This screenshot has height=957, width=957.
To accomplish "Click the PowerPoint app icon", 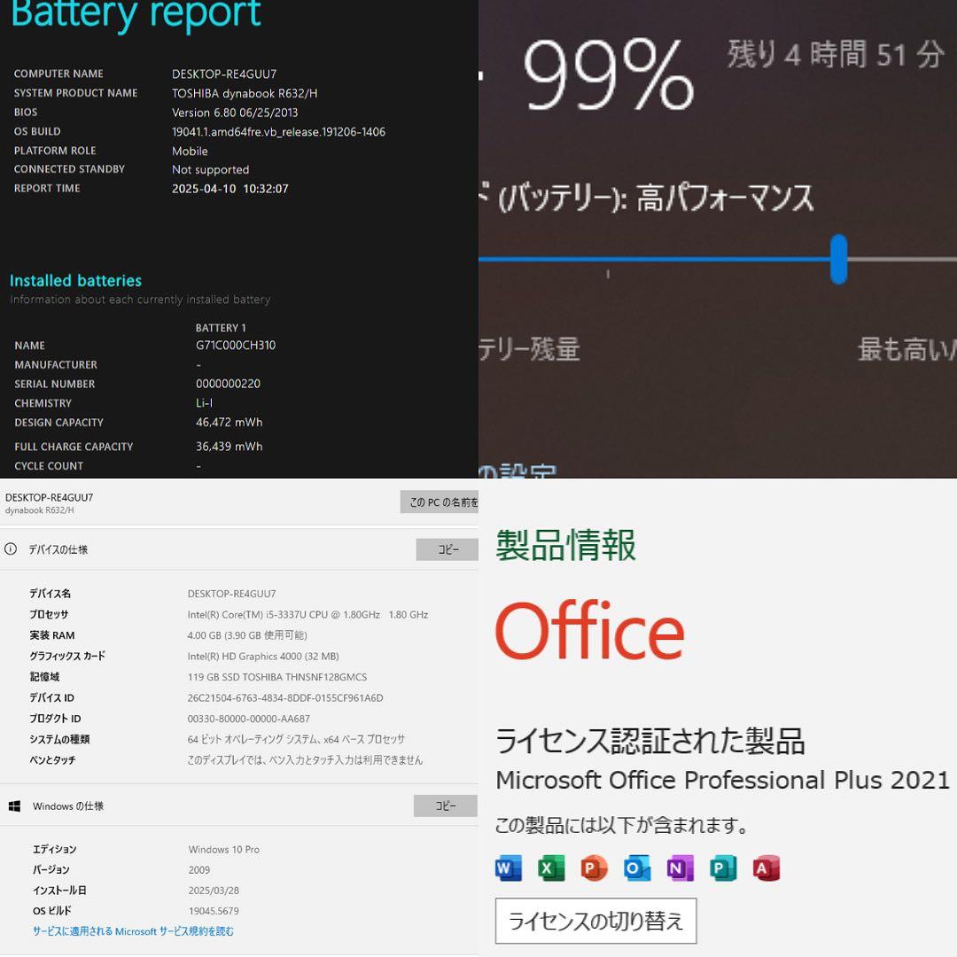I will click(x=594, y=868).
